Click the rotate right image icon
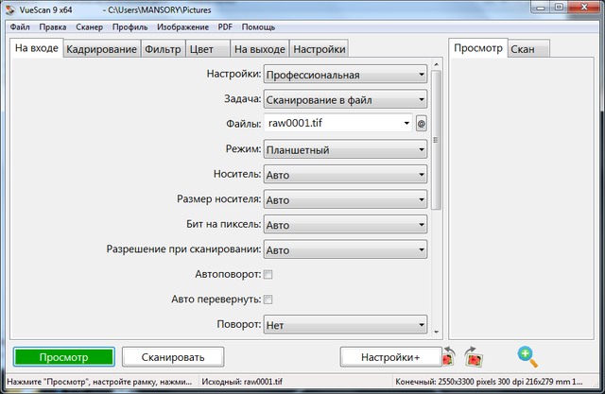Image resolution: width=605 pixels, height=394 pixels. pos(474,356)
